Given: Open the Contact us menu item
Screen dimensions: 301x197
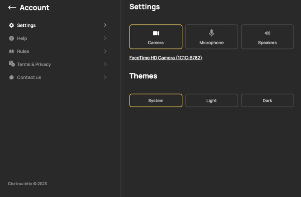Looking at the screenshot, I should click(58, 77).
